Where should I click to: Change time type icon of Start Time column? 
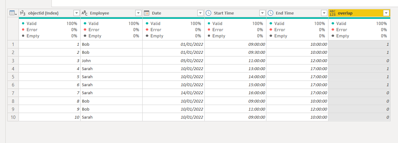(x=209, y=13)
